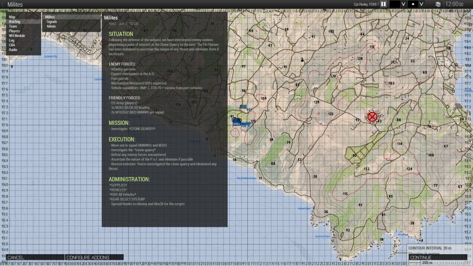The image size is (473, 266).
Task: Open the Players list entry
Action: pyautogui.click(x=14, y=31)
